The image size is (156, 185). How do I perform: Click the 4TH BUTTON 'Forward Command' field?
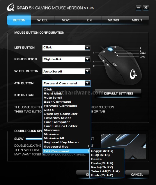tap(66, 83)
